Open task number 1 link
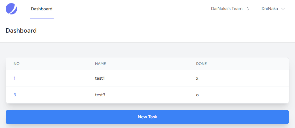 coord(15,78)
